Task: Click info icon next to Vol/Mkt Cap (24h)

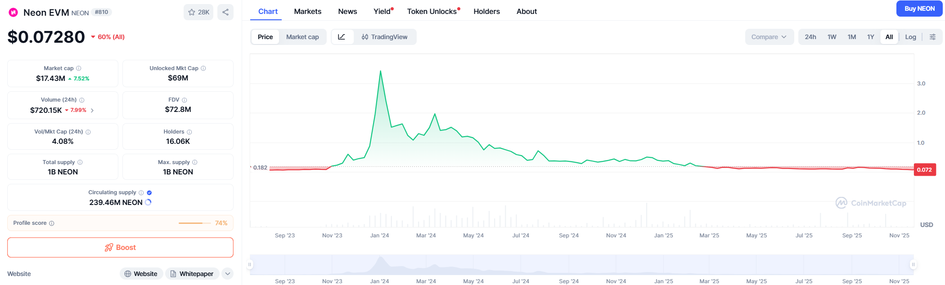Action: [88, 132]
